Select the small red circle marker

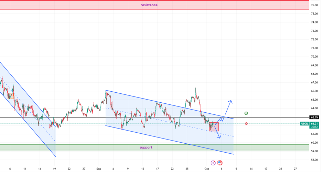[x=246, y=123]
